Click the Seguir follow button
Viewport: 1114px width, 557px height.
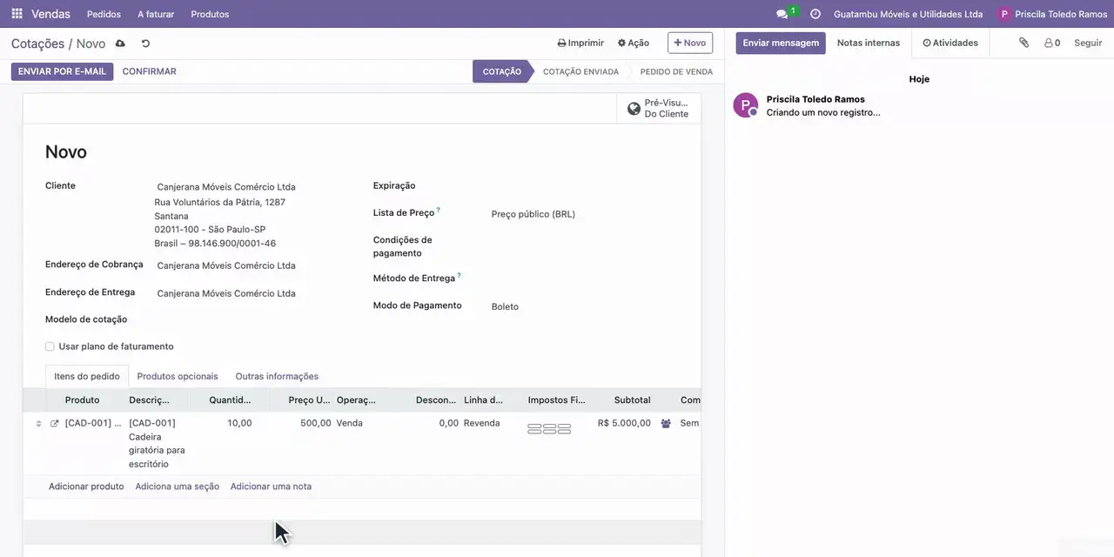click(x=1088, y=43)
